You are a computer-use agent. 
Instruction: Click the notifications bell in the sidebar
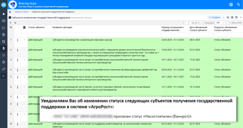(4, 14)
